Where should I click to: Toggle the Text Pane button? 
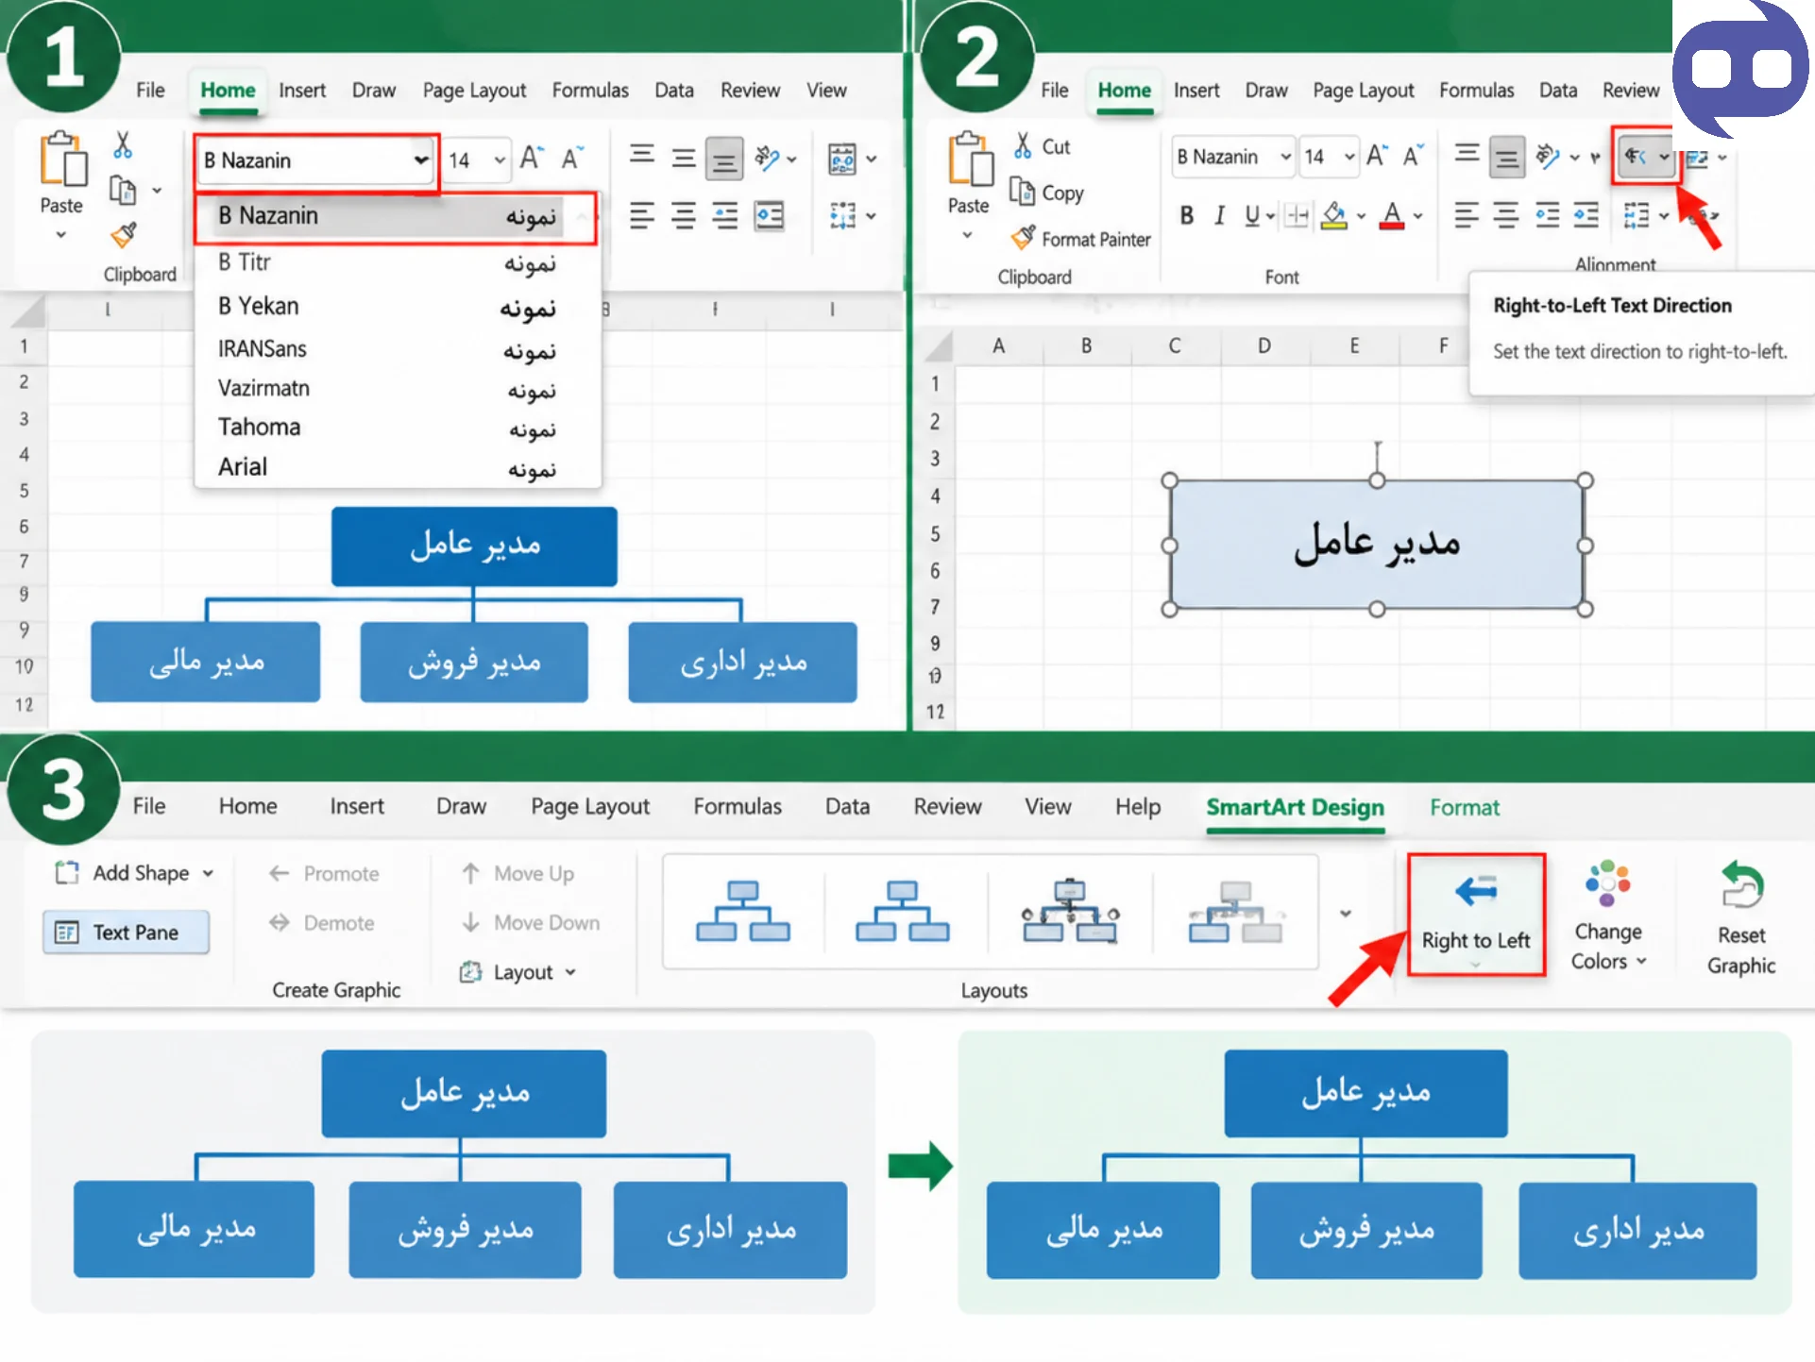(127, 933)
